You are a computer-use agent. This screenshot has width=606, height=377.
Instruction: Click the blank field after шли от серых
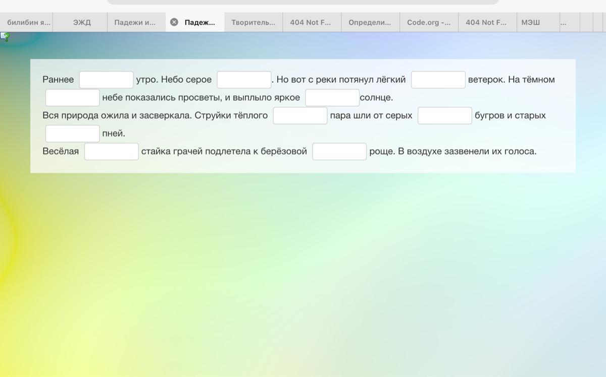[x=445, y=115]
